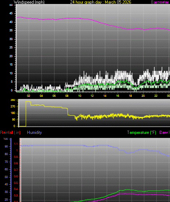Image resolution: width=170 pixels, height=202 pixels.
Task: Click the 100 mark on blue humidity axis
Action: [6, 139]
